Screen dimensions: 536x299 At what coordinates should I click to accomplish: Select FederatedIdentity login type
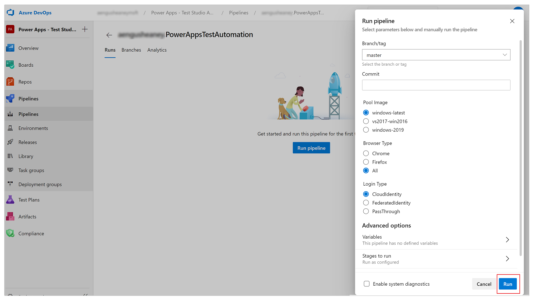point(366,202)
